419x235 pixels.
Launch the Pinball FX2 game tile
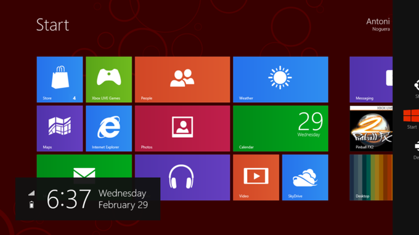[371, 129]
